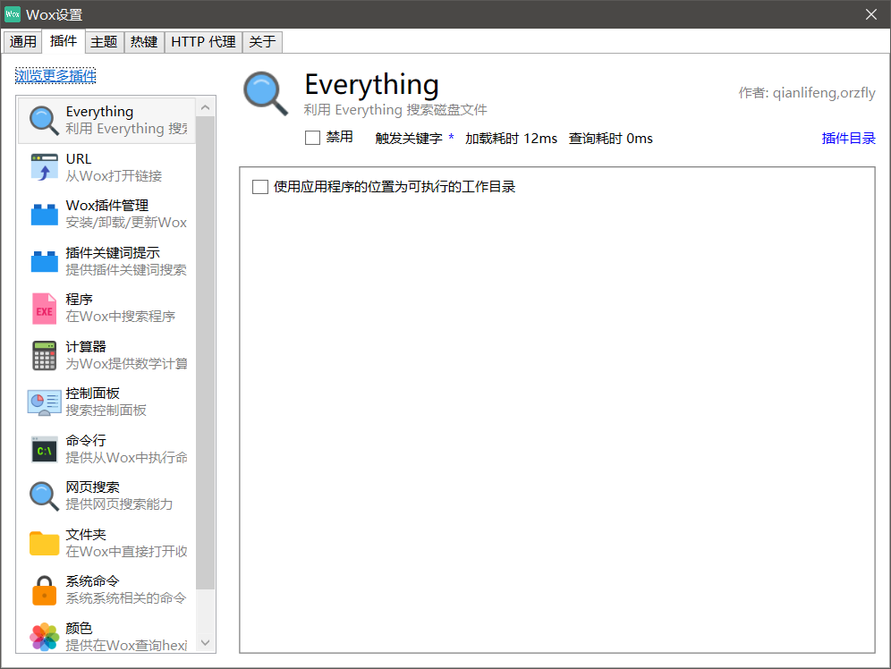The height and width of the screenshot is (669, 891).
Task: Toggle the 禁用 checkbox
Action: click(312, 138)
